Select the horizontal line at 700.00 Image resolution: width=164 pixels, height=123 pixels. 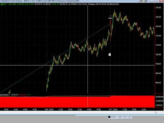coord(77,65)
